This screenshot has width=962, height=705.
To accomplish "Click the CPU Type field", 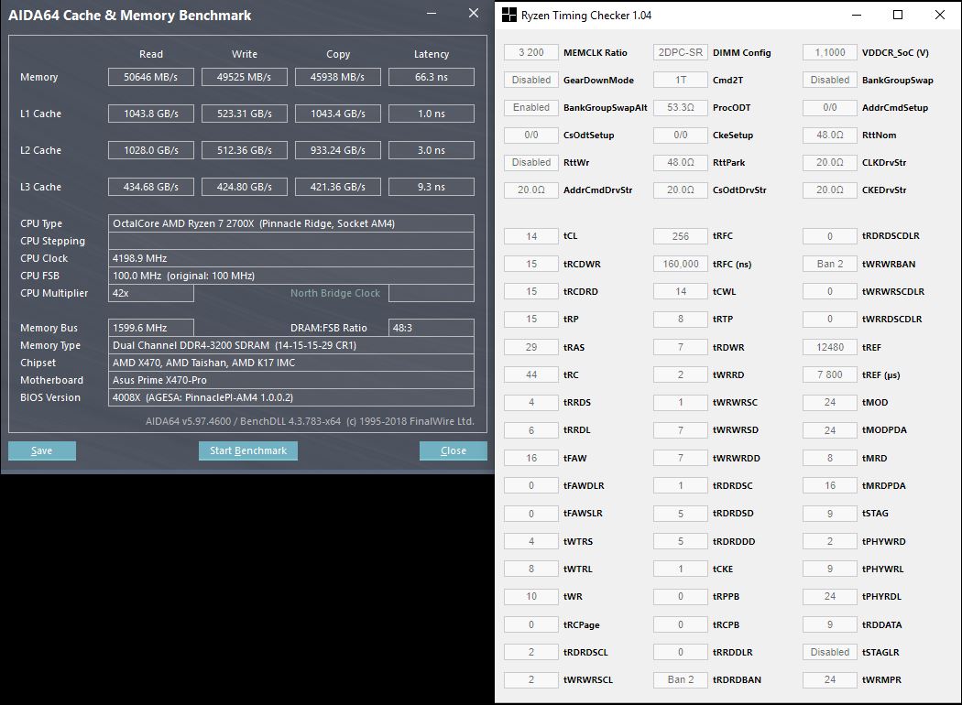I will [291, 223].
